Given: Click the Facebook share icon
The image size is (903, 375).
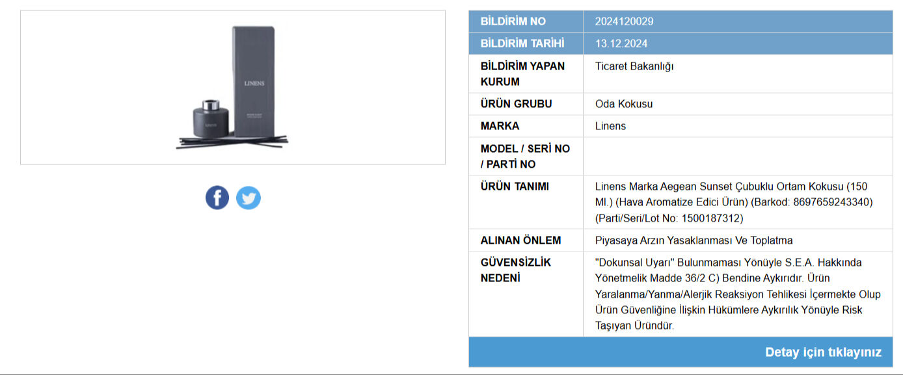Looking at the screenshot, I should coord(217,197).
